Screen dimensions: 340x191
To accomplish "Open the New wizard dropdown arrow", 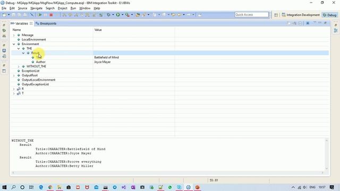I will (x=8, y=15).
